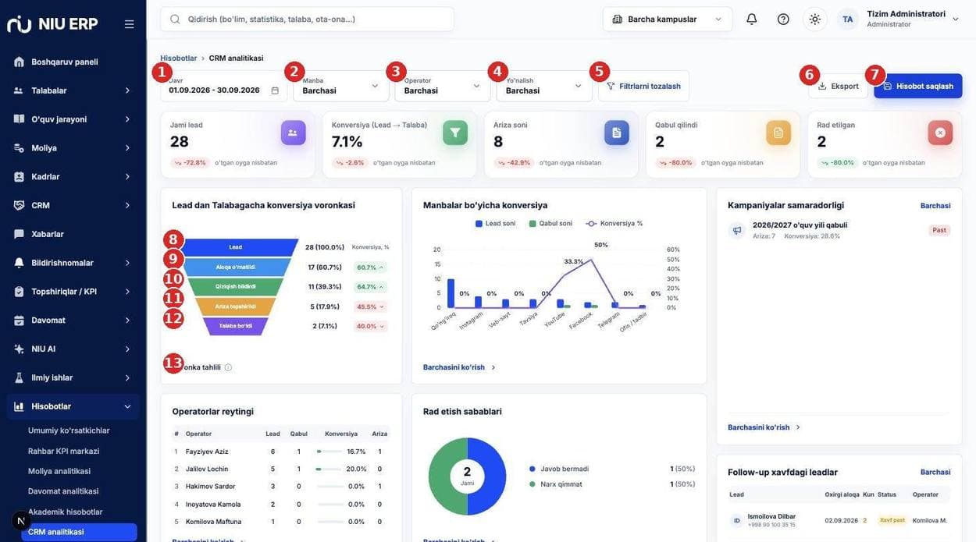Image resolution: width=976 pixels, height=542 pixels.
Task: Click the TA user avatar
Action: point(848,19)
